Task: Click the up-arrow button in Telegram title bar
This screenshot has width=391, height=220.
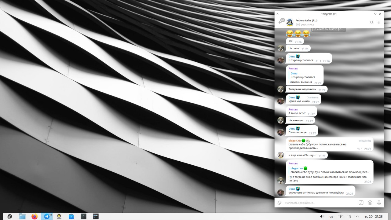Action: [277, 14]
